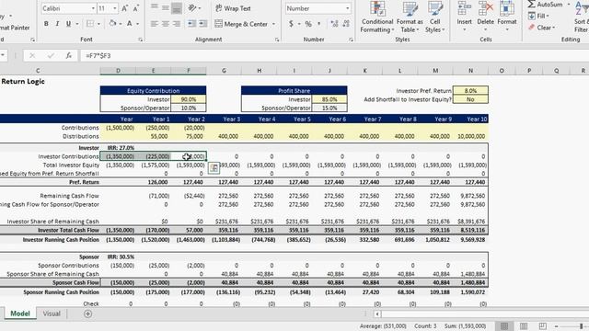Toggle underline formatting
Screen dimensions: 589x331
pos(68,24)
